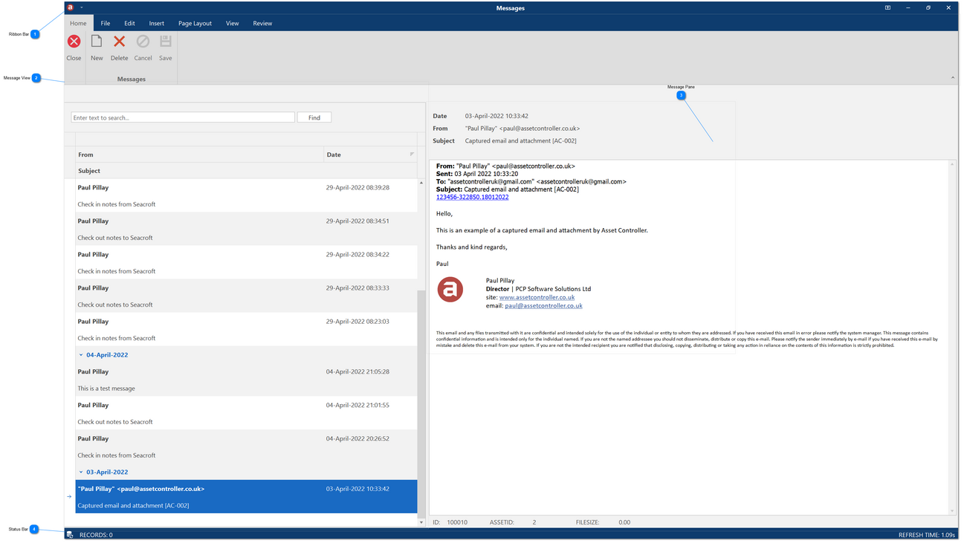This screenshot has height=543, width=964.
Task: Click the paul@assetcontroller.co.uk email link in signature
Action: [543, 305]
